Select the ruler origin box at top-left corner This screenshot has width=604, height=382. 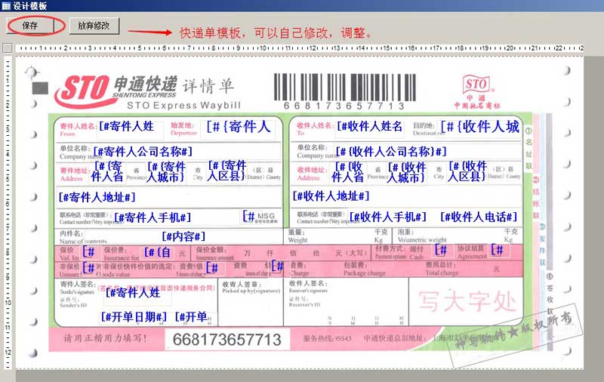pyautogui.click(x=7, y=48)
